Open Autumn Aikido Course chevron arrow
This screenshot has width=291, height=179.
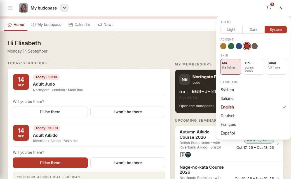[278, 144]
